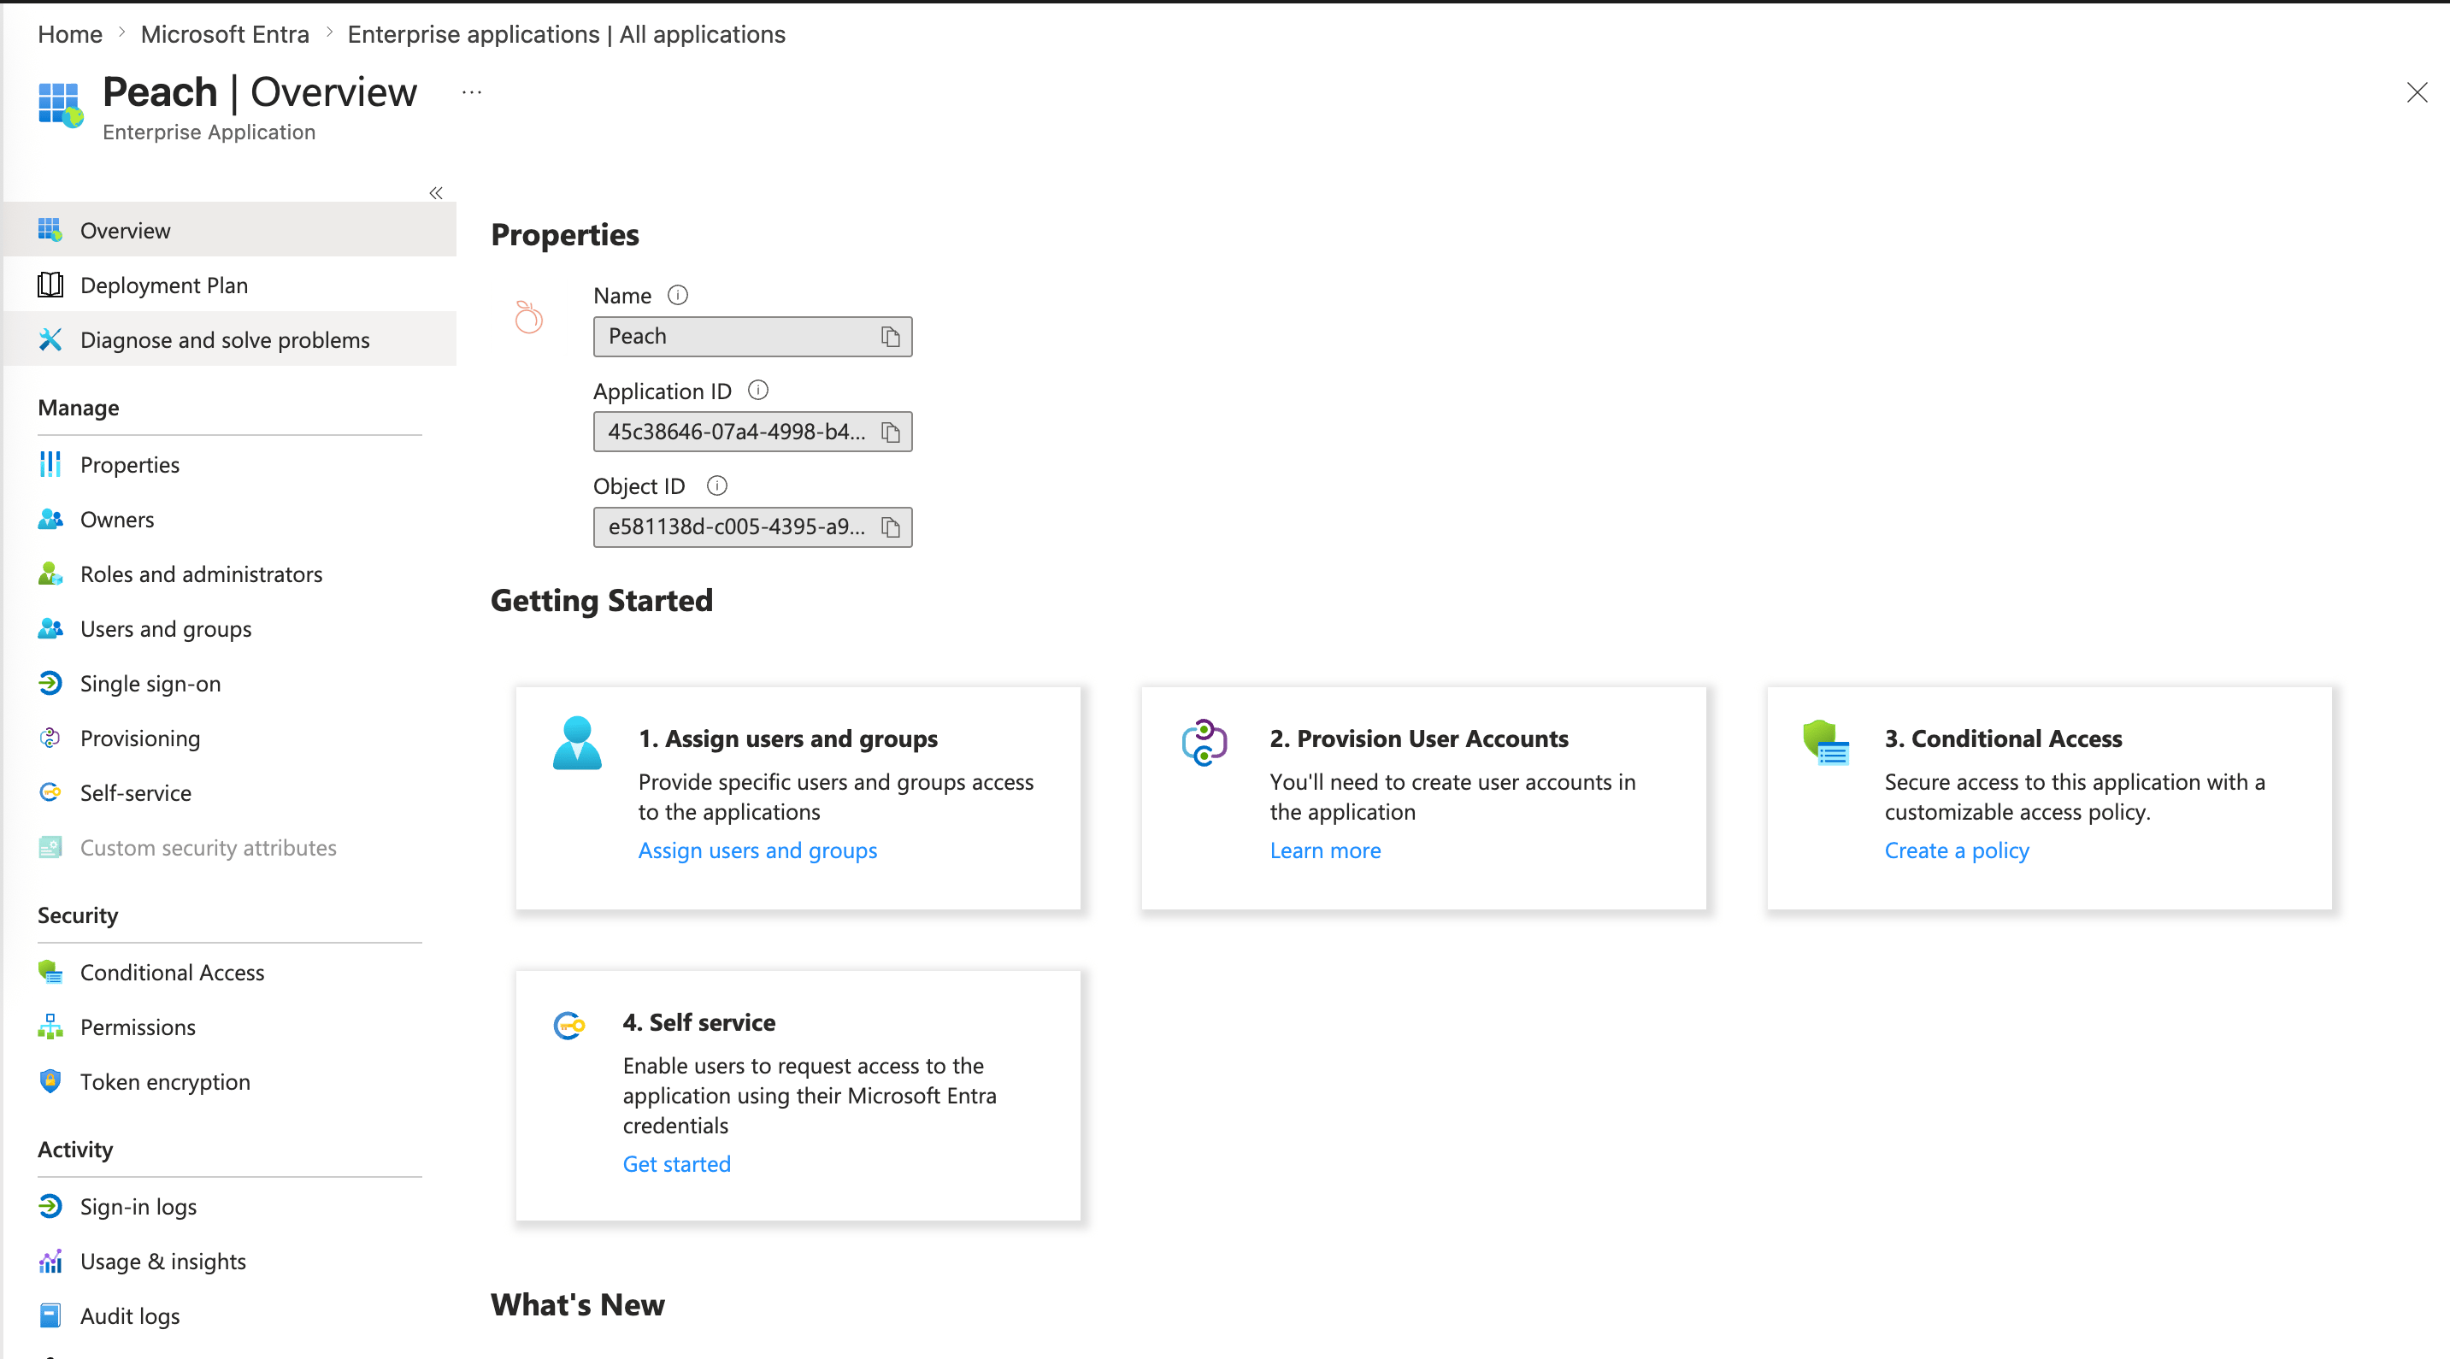Copy the Application ID to clipboard

coord(890,432)
